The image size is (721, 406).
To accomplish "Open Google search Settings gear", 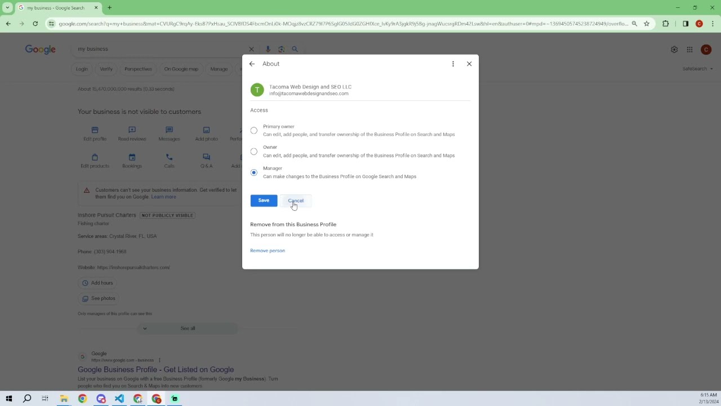I will coord(674,50).
